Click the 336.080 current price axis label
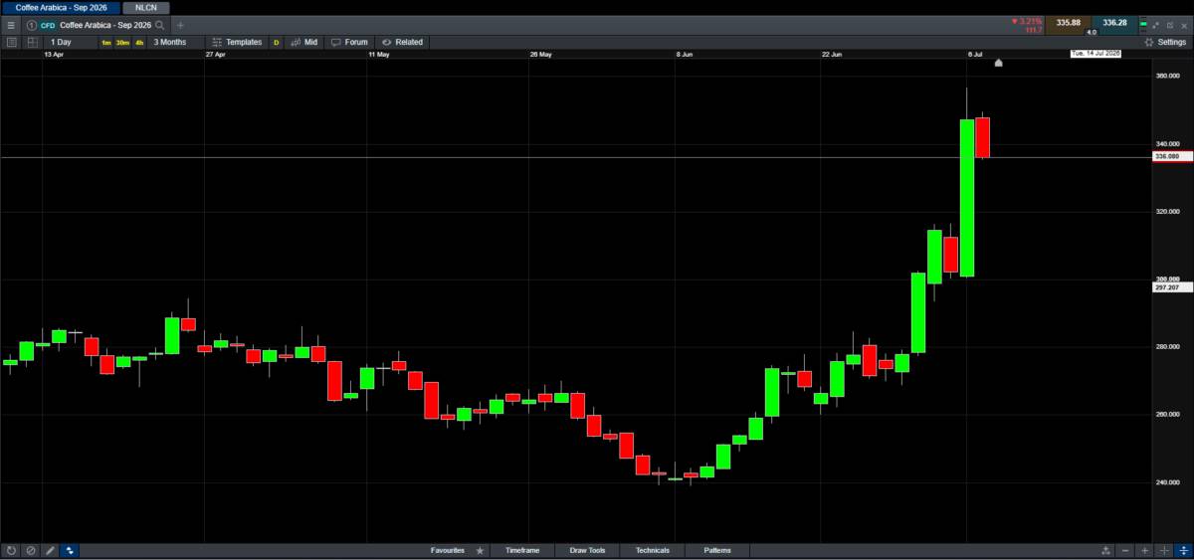This screenshot has width=1194, height=560. tap(1171, 157)
